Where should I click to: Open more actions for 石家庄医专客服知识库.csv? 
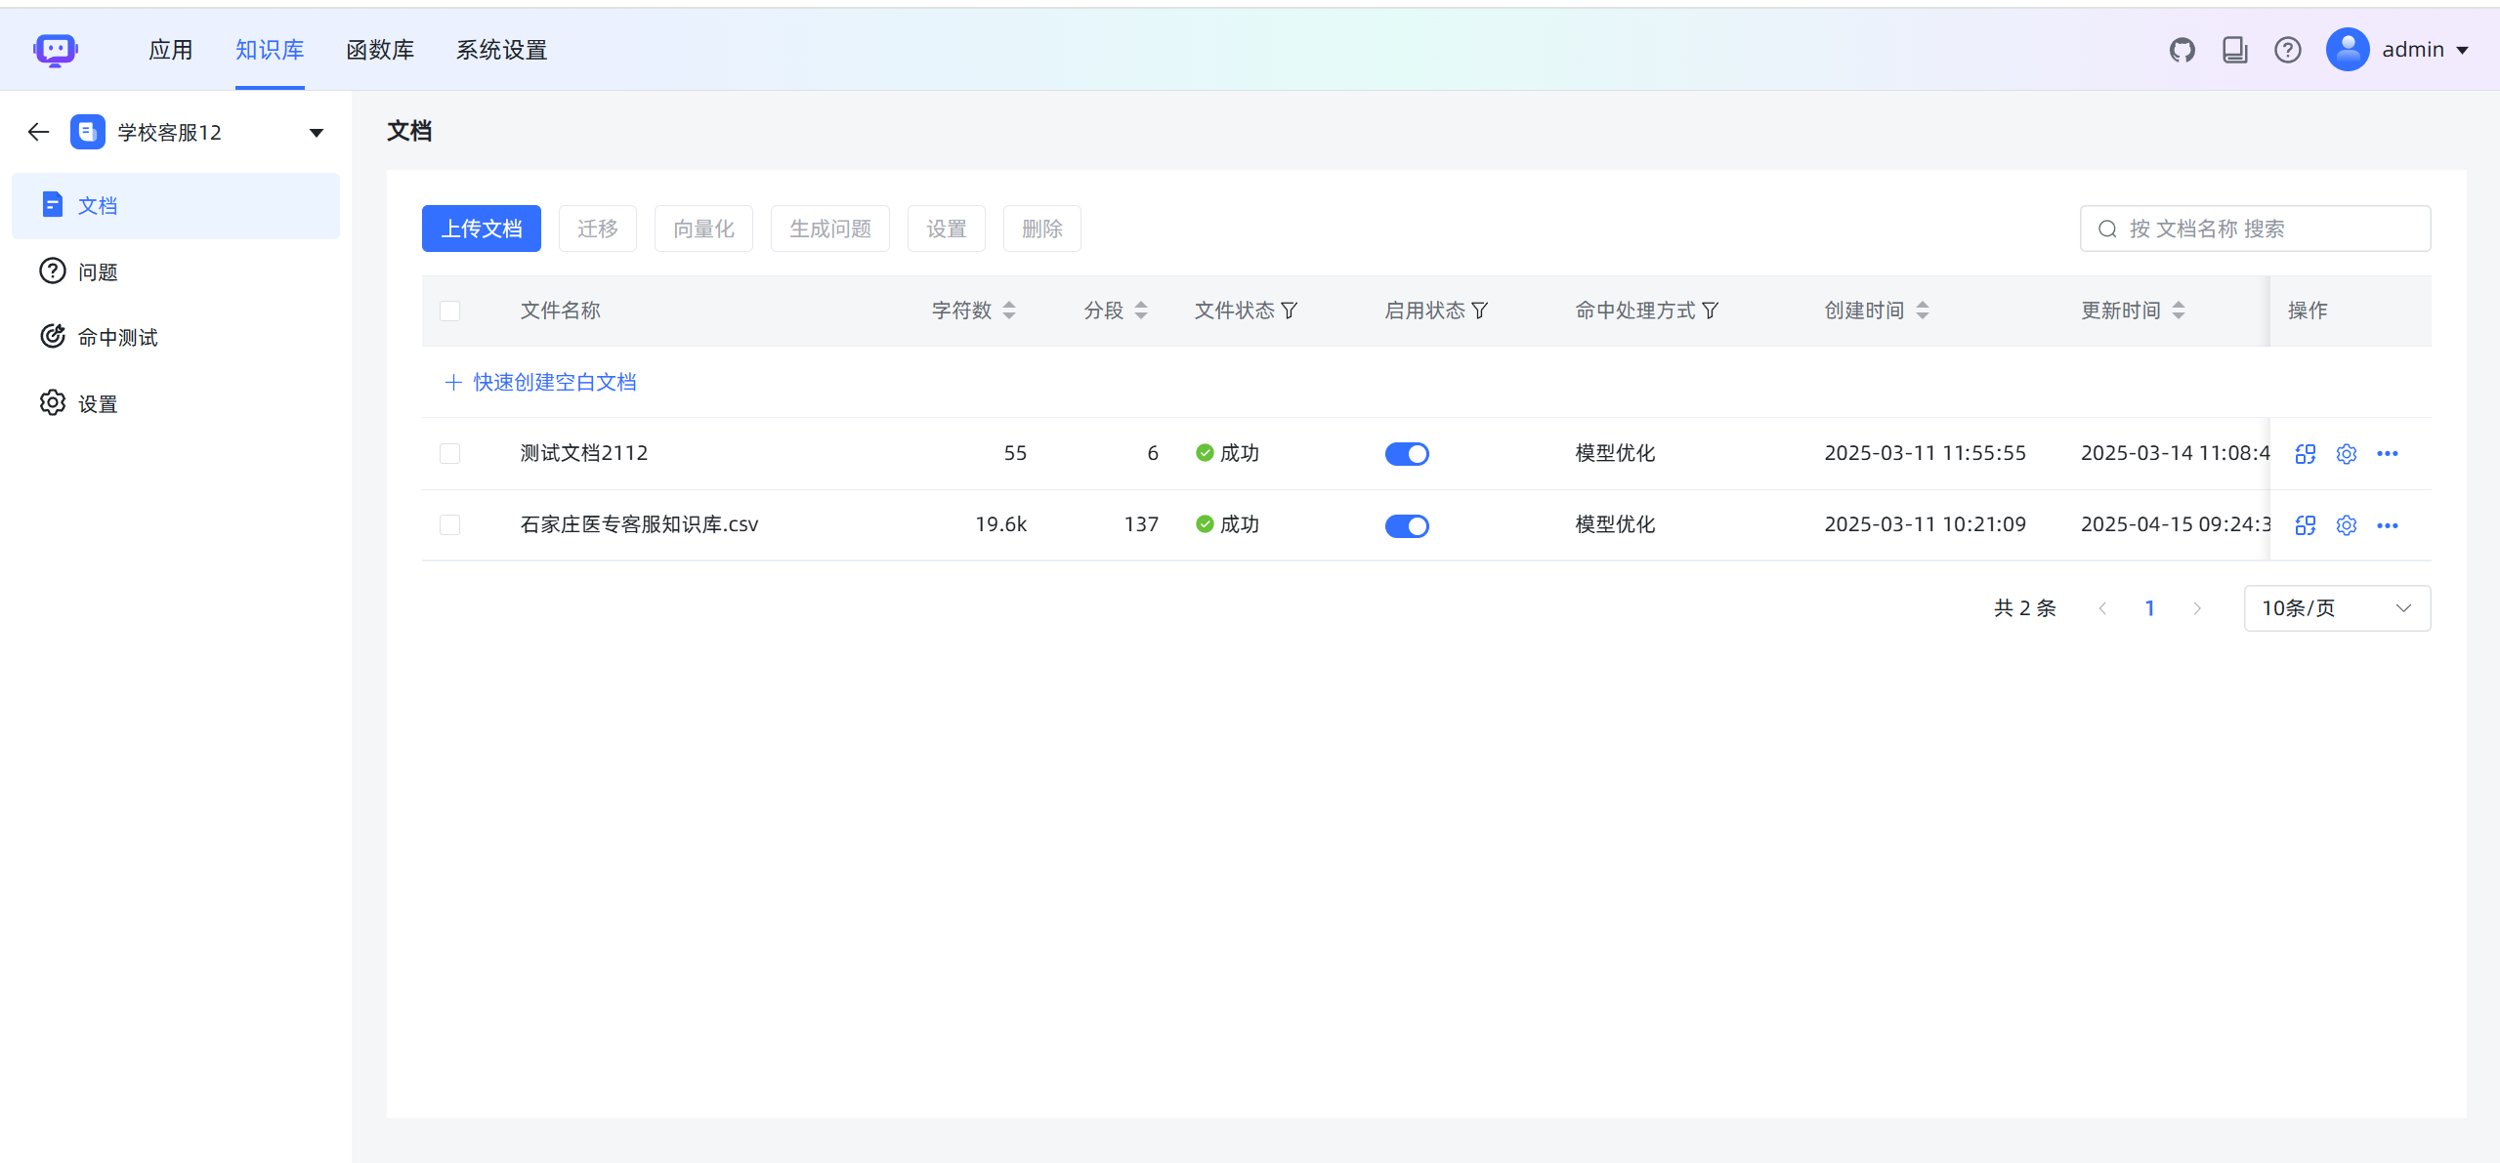pos(2387,525)
